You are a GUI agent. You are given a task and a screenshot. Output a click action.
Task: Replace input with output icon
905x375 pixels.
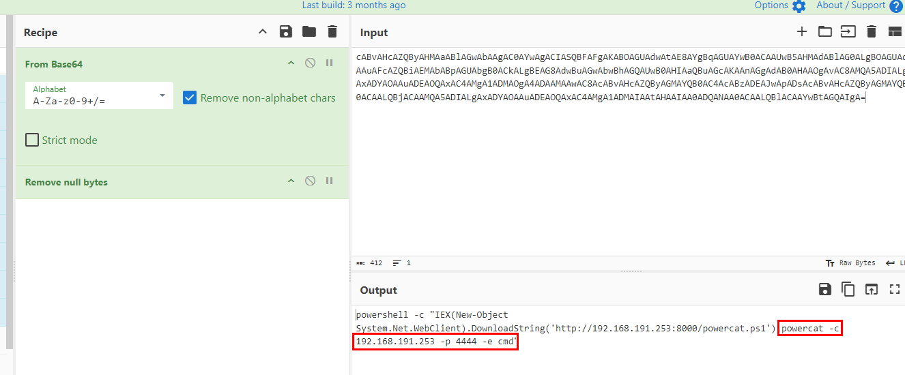(x=871, y=289)
